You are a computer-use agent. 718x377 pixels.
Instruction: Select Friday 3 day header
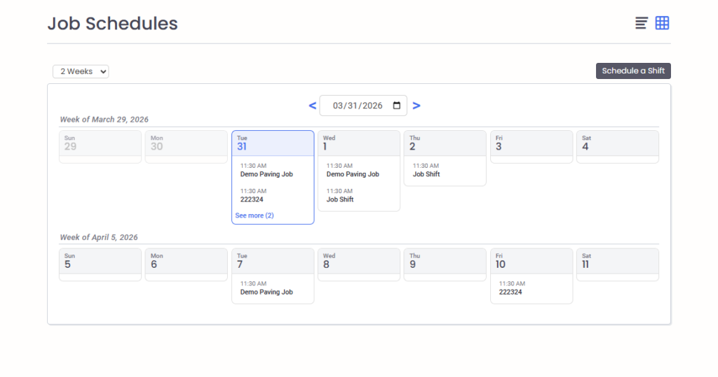tap(531, 143)
